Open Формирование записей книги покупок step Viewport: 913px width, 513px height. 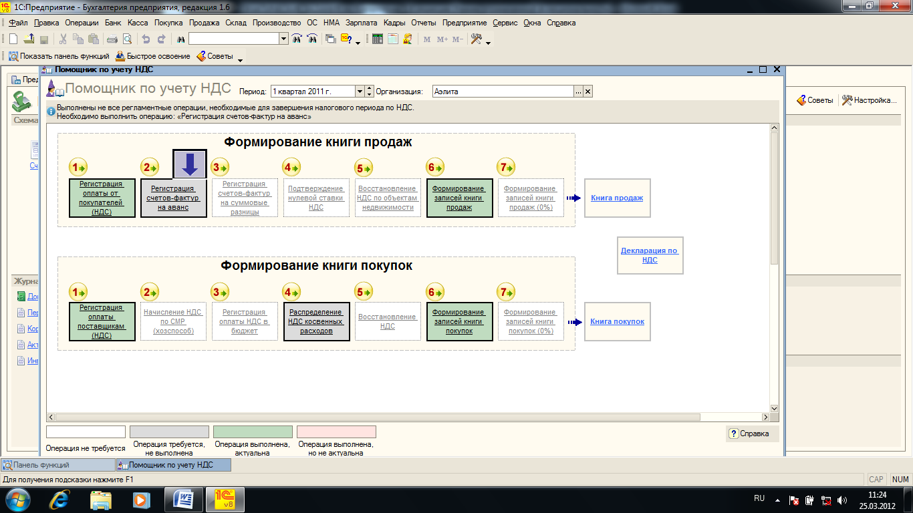click(460, 321)
